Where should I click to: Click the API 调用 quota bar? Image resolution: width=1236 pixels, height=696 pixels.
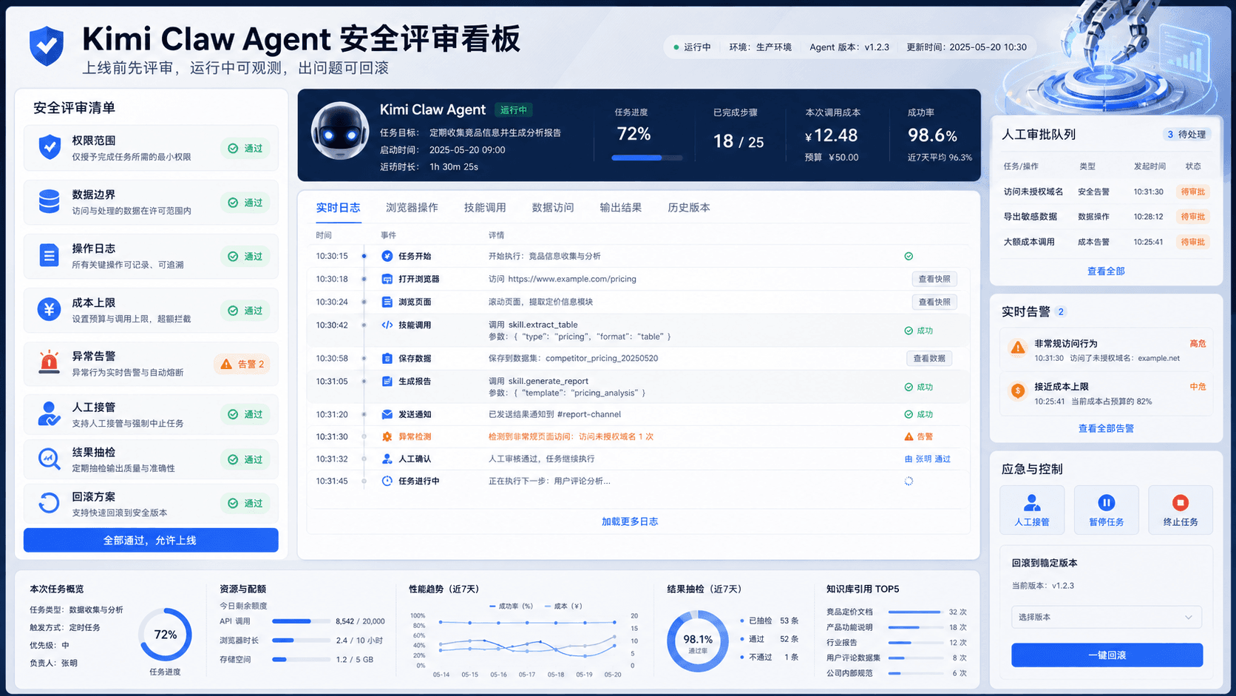[301, 621]
